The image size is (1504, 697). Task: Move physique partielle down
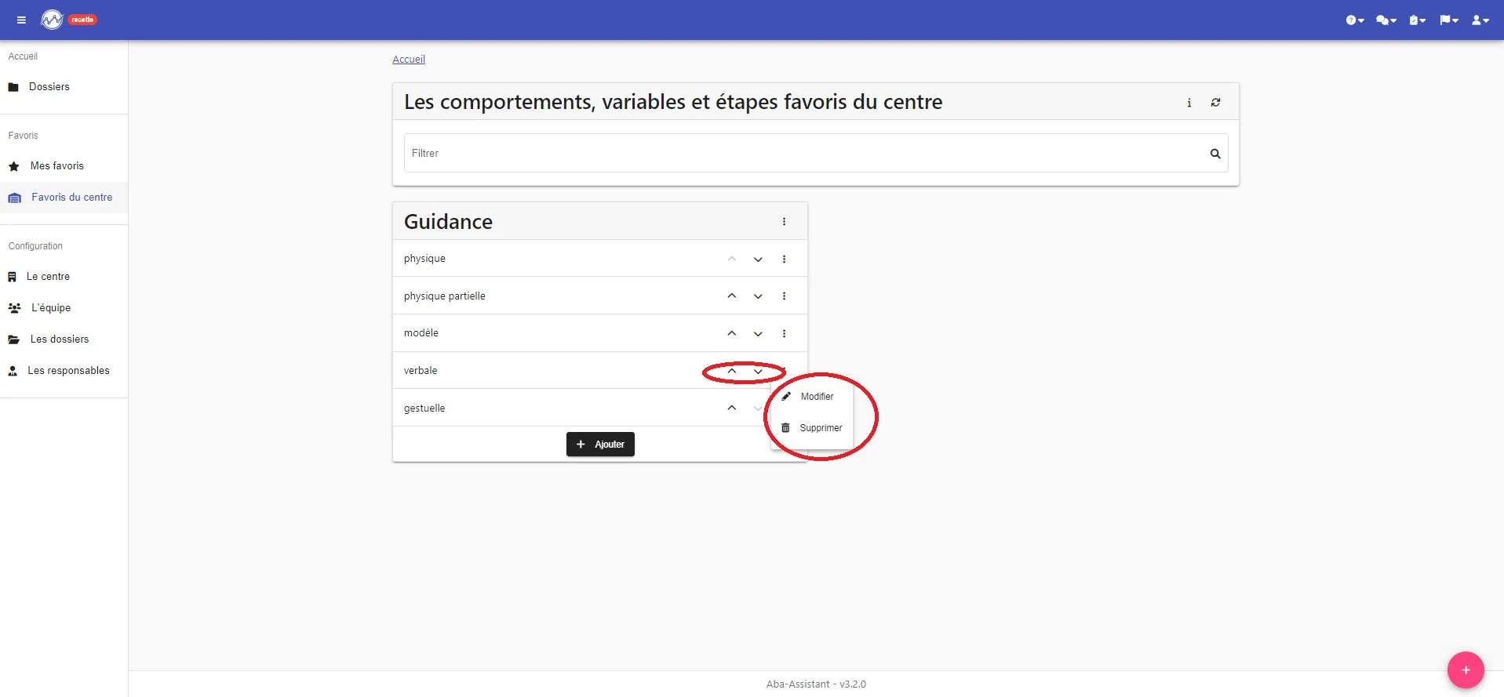coord(758,296)
